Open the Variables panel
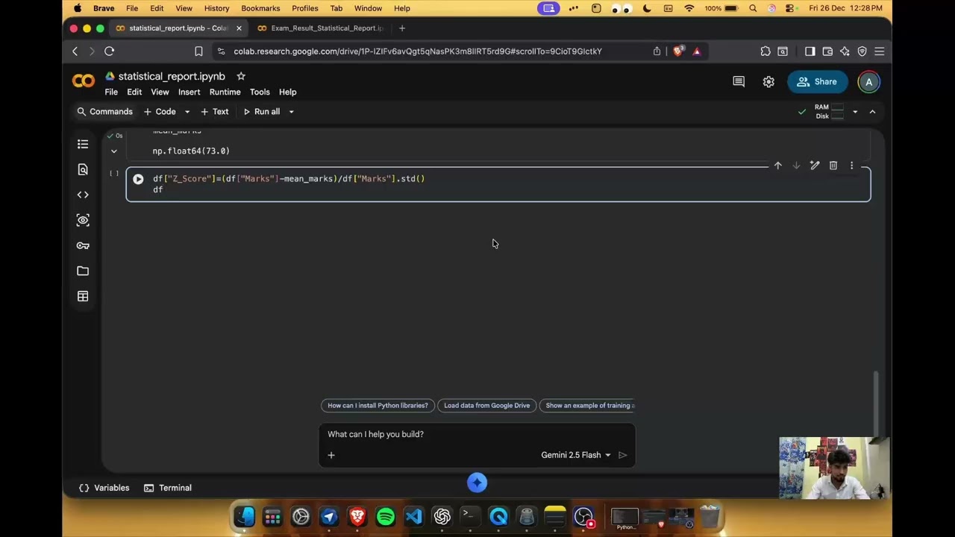The height and width of the screenshot is (537, 955). [104, 488]
